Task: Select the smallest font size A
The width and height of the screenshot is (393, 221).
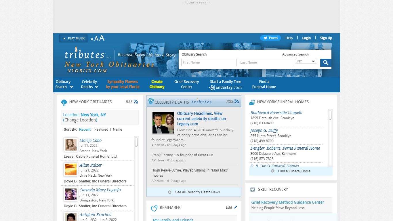Action: (92, 39)
